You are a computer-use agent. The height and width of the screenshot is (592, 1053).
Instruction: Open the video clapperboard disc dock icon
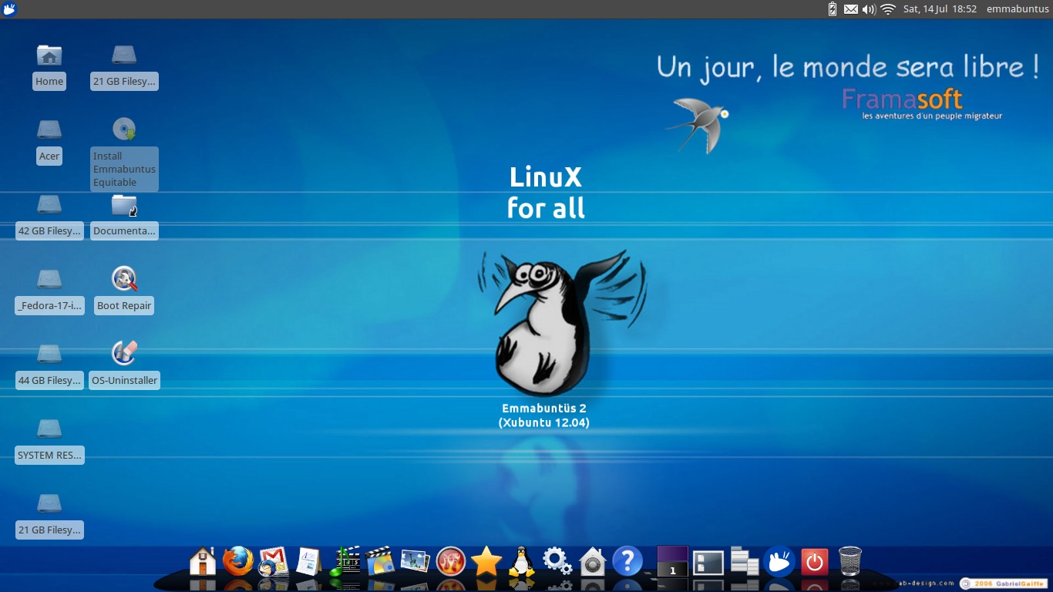point(380,561)
